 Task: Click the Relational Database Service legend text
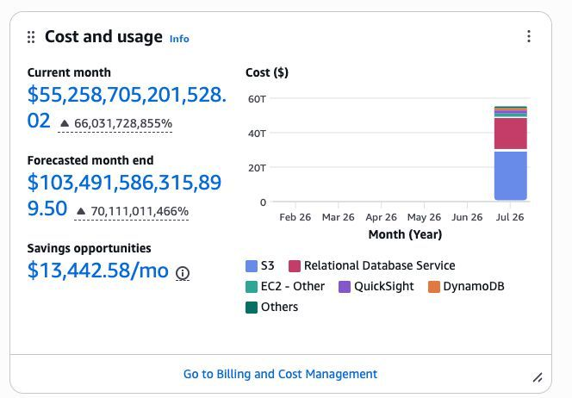[x=380, y=265]
